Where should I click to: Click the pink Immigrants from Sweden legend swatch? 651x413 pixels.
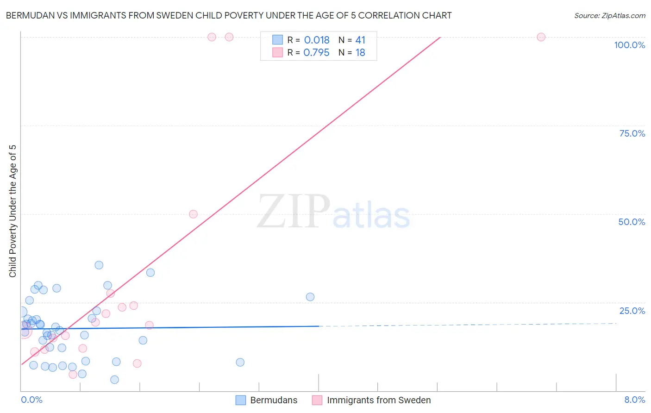[317, 400]
